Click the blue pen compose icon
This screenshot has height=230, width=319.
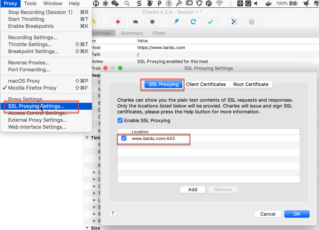[x=176, y=22]
